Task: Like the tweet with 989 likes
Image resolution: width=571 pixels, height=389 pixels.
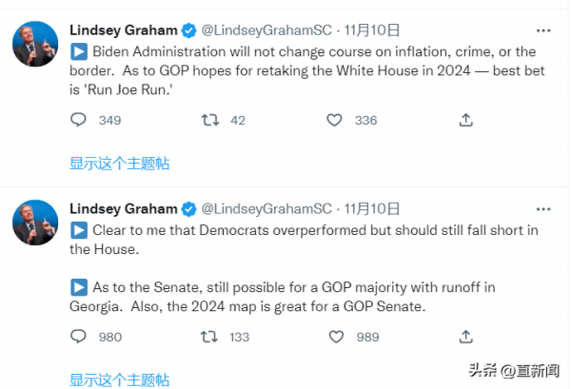Action: [x=336, y=337]
